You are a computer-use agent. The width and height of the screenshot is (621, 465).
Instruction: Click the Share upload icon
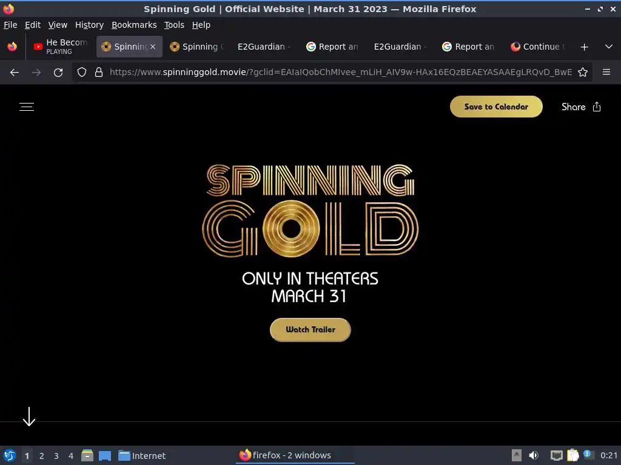pyautogui.click(x=597, y=107)
